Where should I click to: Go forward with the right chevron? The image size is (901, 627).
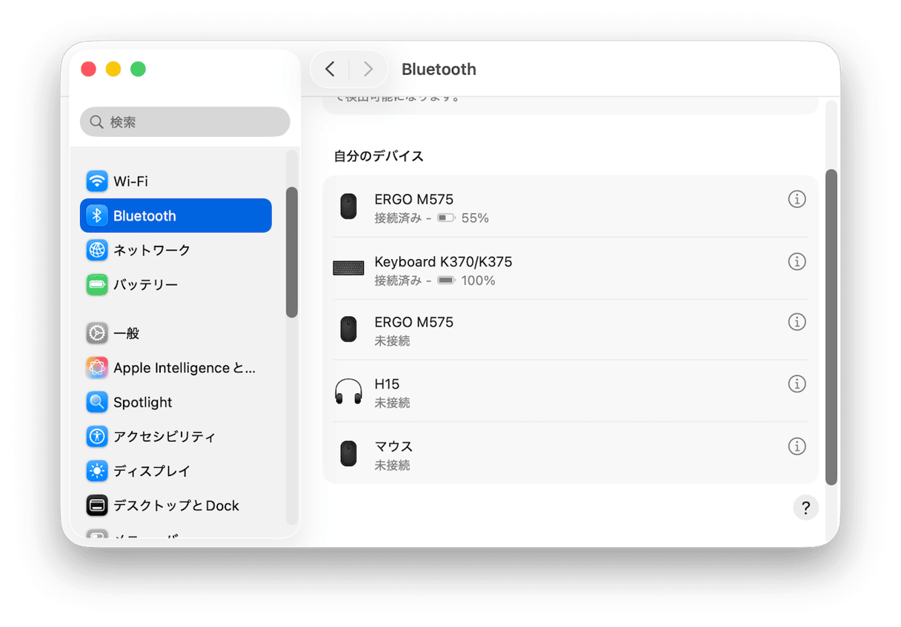(x=368, y=69)
